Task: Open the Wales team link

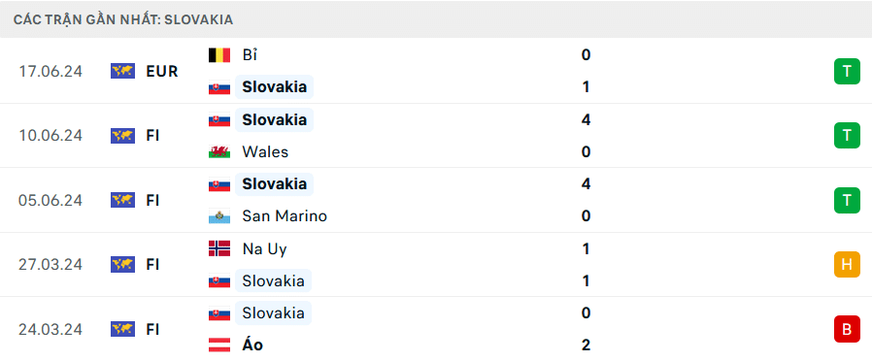Action: (x=265, y=151)
